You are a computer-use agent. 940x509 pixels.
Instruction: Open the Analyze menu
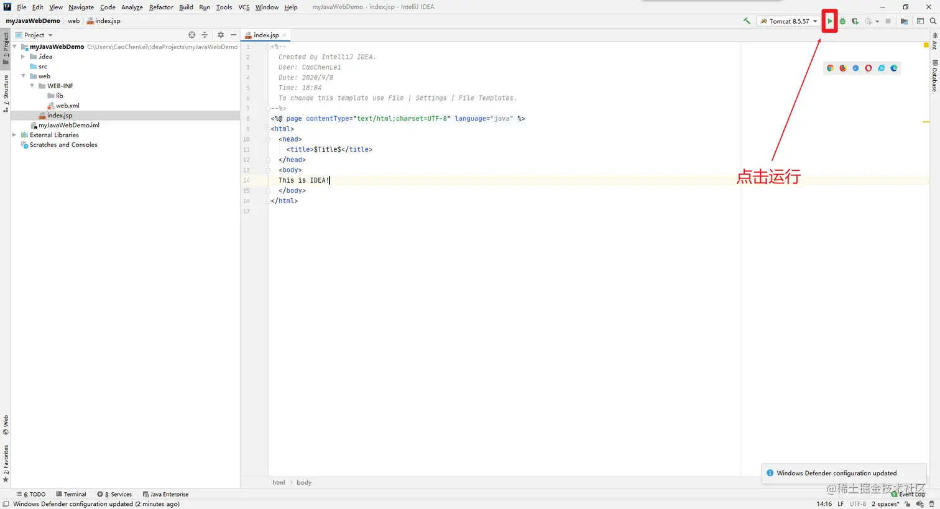(132, 7)
